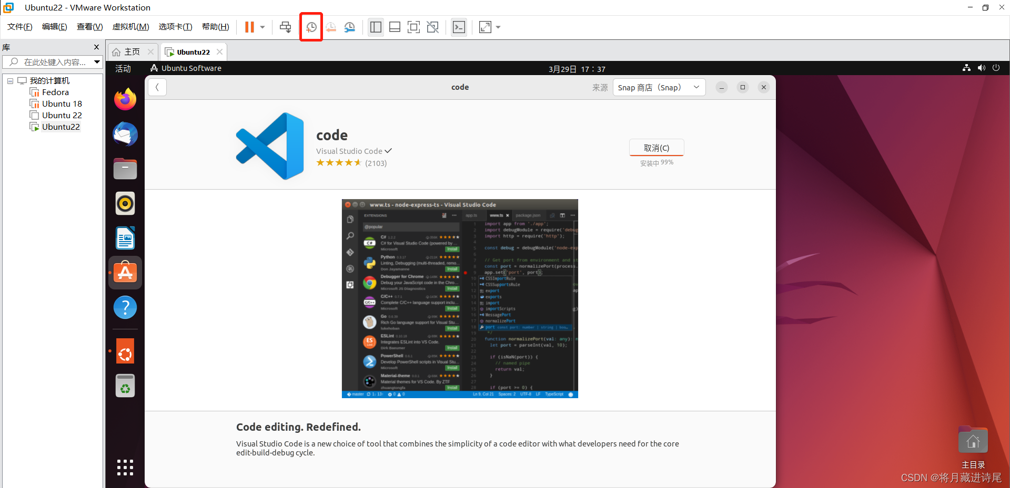Open the snapshot manager

(x=350, y=27)
